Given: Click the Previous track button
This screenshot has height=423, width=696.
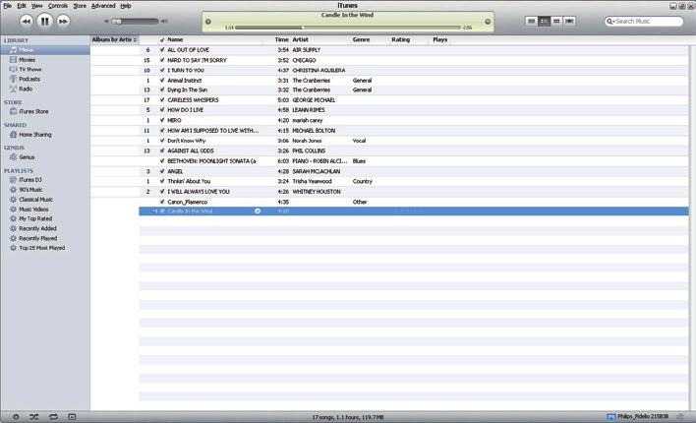Looking at the screenshot, I should [27, 22].
